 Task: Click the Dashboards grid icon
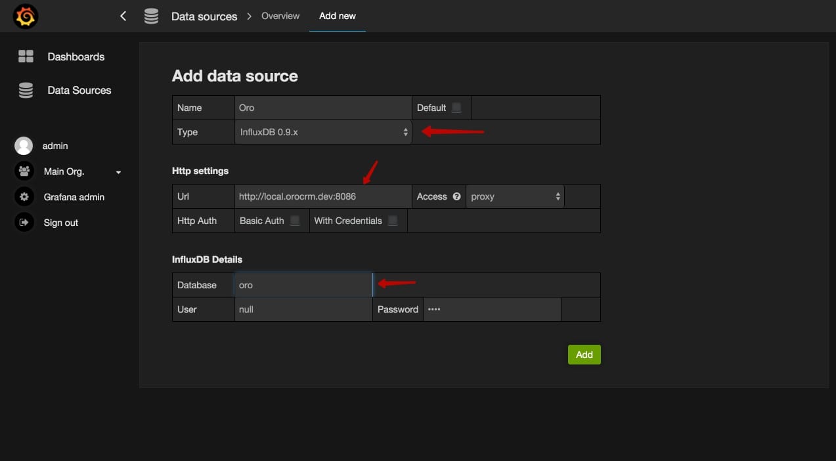point(26,56)
